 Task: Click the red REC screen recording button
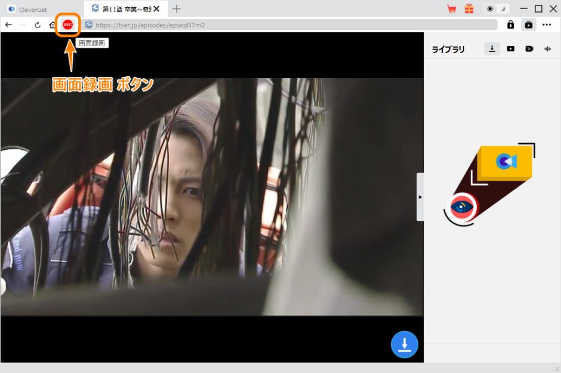[67, 25]
